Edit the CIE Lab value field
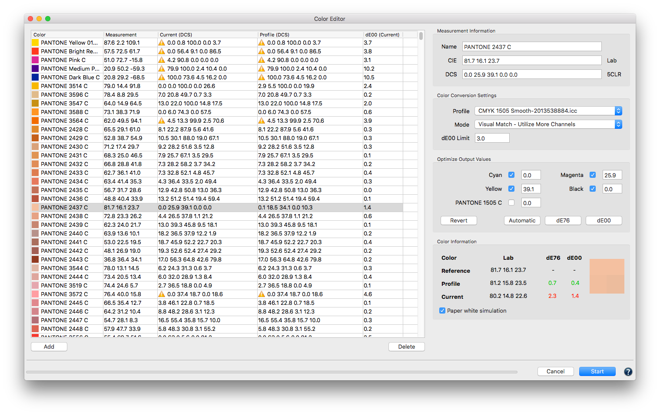 532,60
